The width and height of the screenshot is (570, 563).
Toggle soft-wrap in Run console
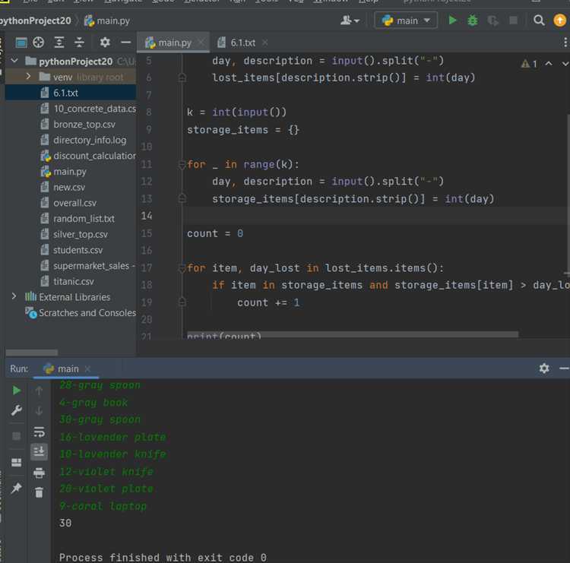click(x=39, y=432)
